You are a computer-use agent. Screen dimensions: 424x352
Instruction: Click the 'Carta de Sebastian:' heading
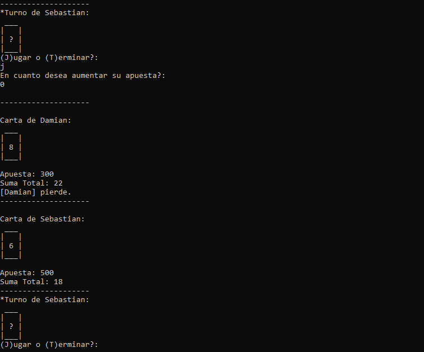click(43, 219)
